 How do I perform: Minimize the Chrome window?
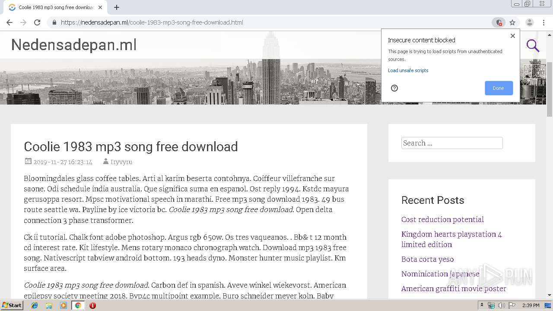click(x=516, y=4)
